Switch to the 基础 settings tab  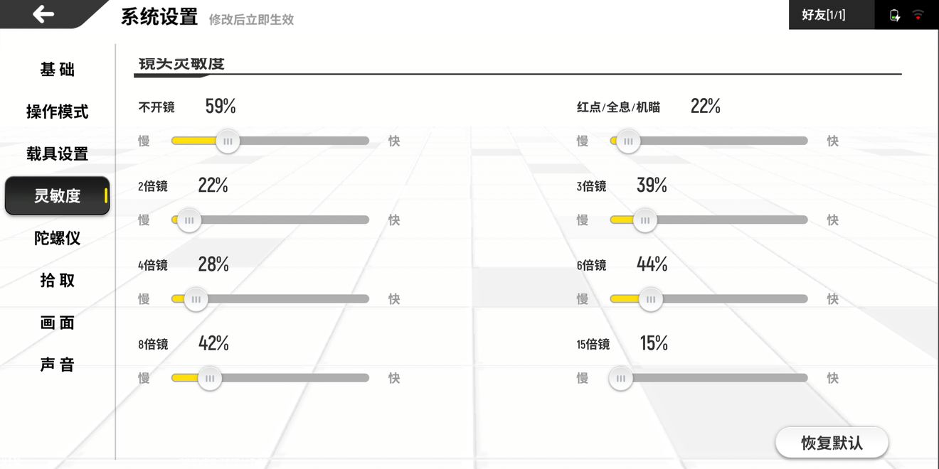click(58, 70)
